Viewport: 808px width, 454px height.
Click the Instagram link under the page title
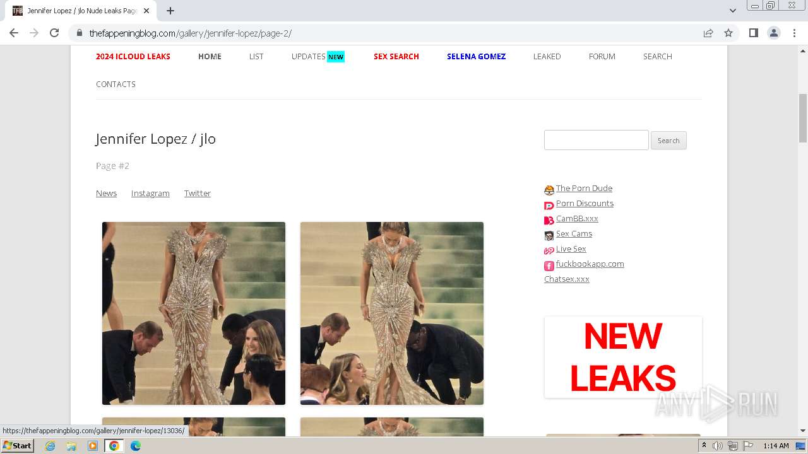click(x=150, y=193)
